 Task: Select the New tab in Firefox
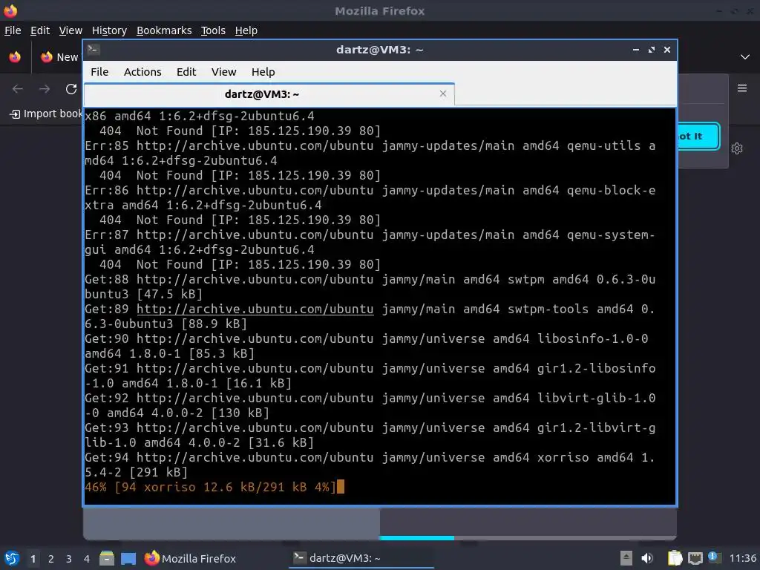[59, 57]
